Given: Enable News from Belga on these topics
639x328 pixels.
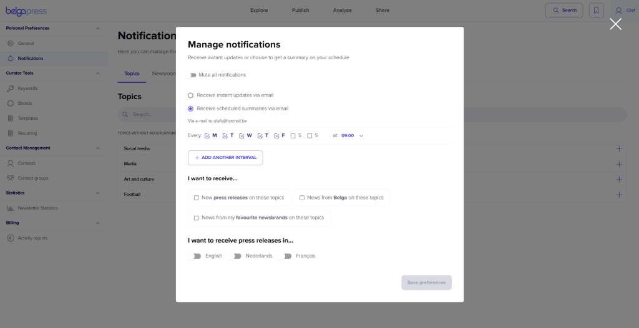Looking at the screenshot, I should point(302,198).
